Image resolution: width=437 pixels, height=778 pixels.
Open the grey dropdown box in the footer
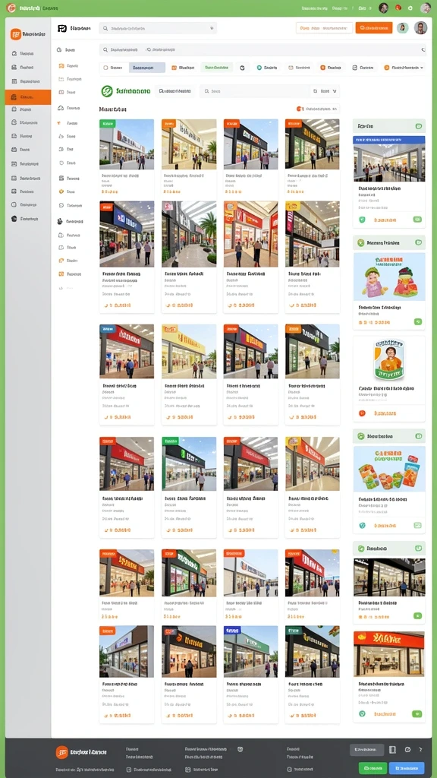click(x=366, y=750)
